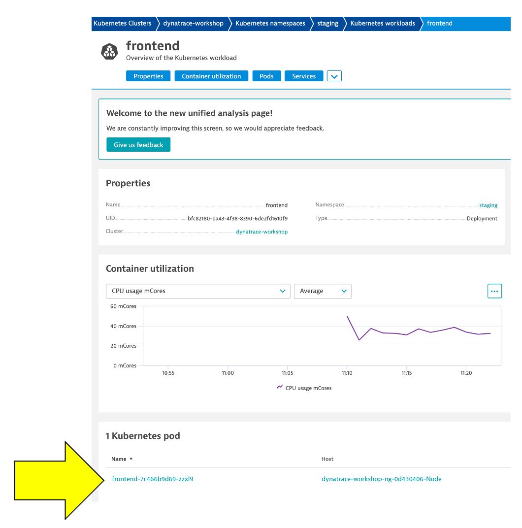Image resolution: width=522 pixels, height=528 pixels.
Task: Click the CPU usage mCores legend icon
Action: tap(280, 387)
